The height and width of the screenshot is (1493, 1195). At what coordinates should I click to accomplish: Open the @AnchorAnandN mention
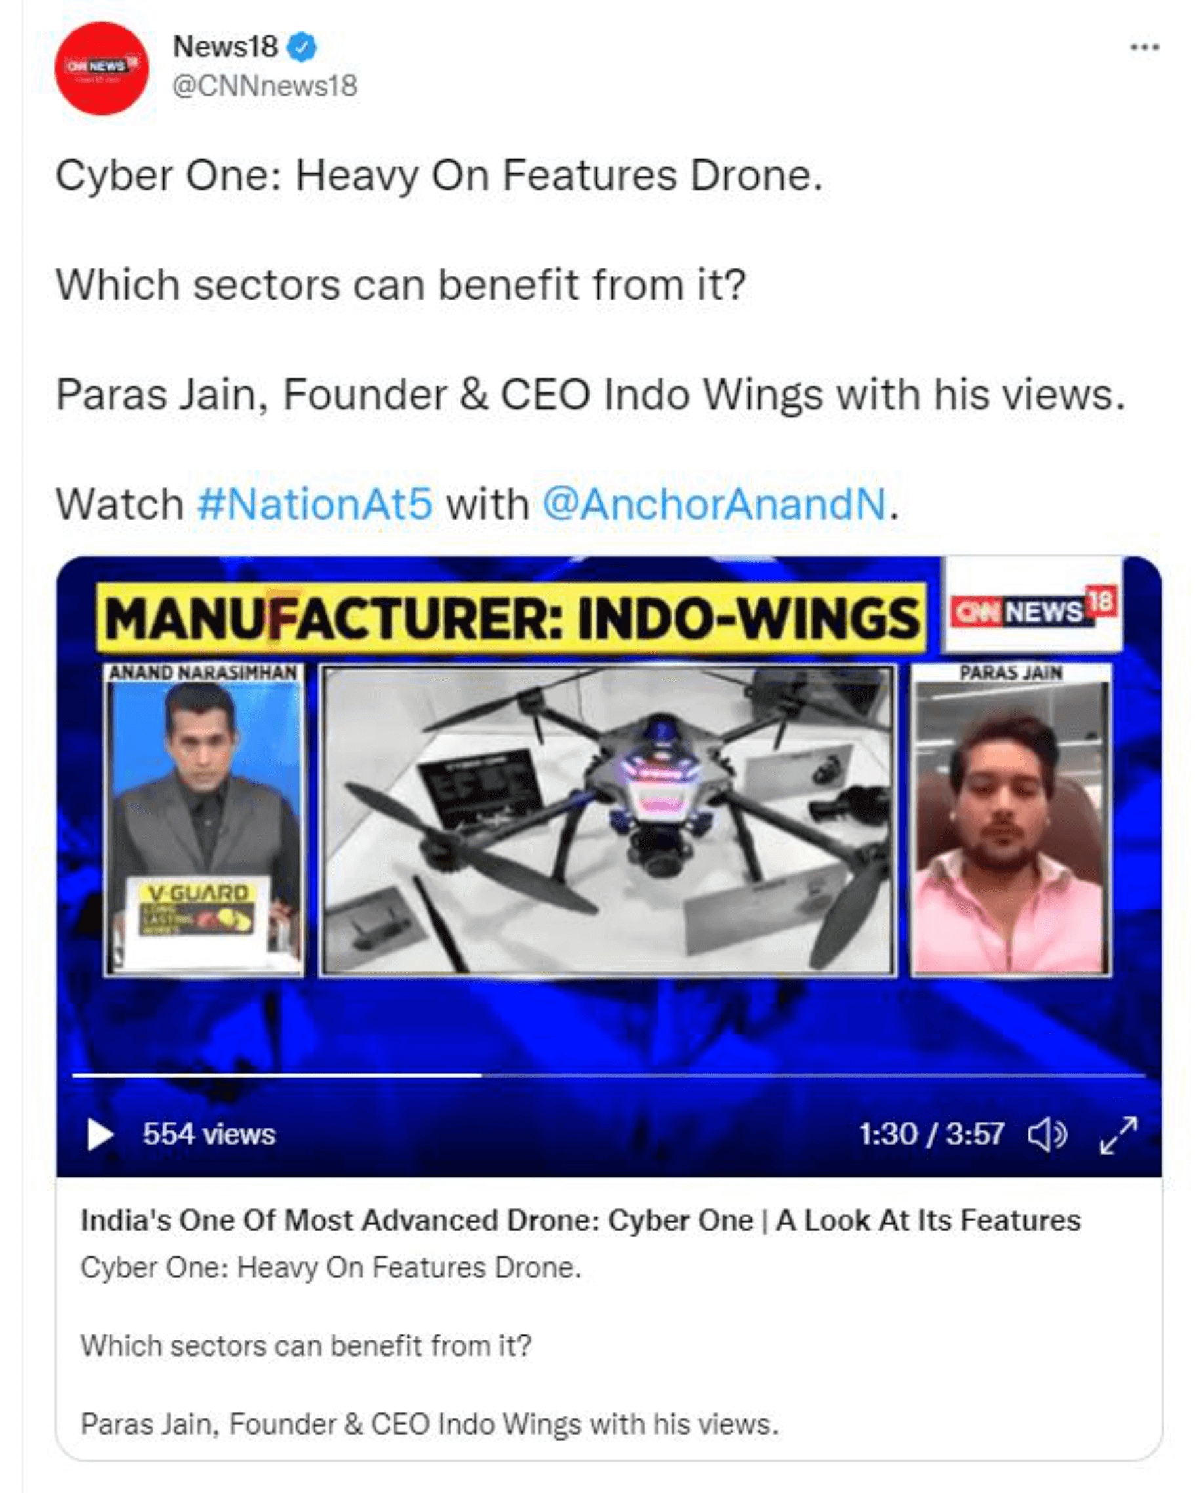click(x=714, y=504)
